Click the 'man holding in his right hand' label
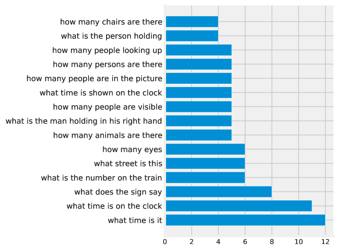This screenshot has height=251, width=339. [x=84, y=121]
